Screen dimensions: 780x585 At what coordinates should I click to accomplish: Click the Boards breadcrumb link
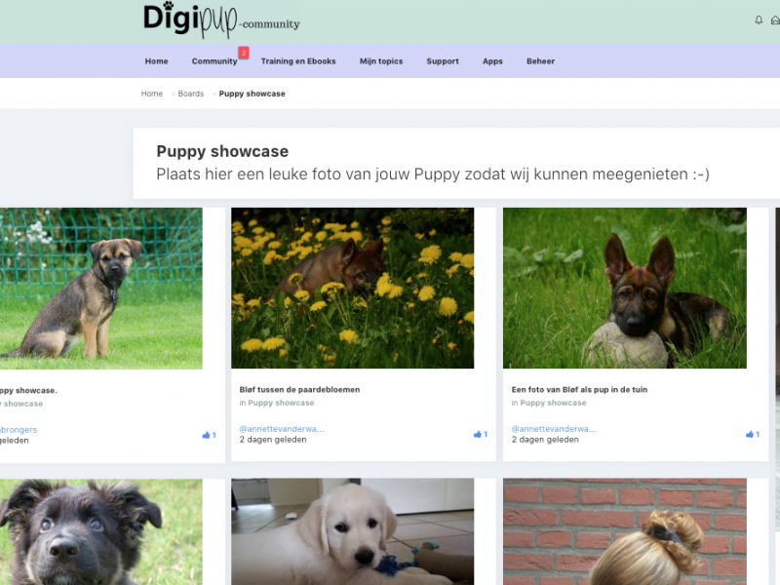(191, 94)
